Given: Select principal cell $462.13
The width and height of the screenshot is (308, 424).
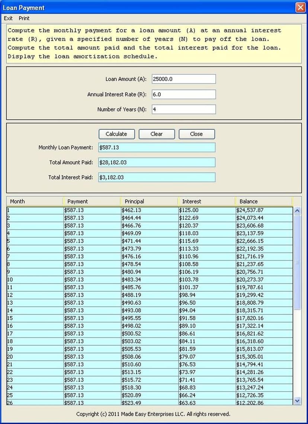Looking at the screenshot, I should tap(150, 210).
